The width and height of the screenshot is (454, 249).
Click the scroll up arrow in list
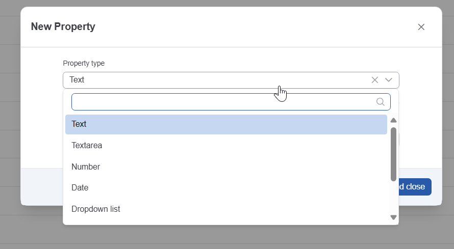[393, 121]
